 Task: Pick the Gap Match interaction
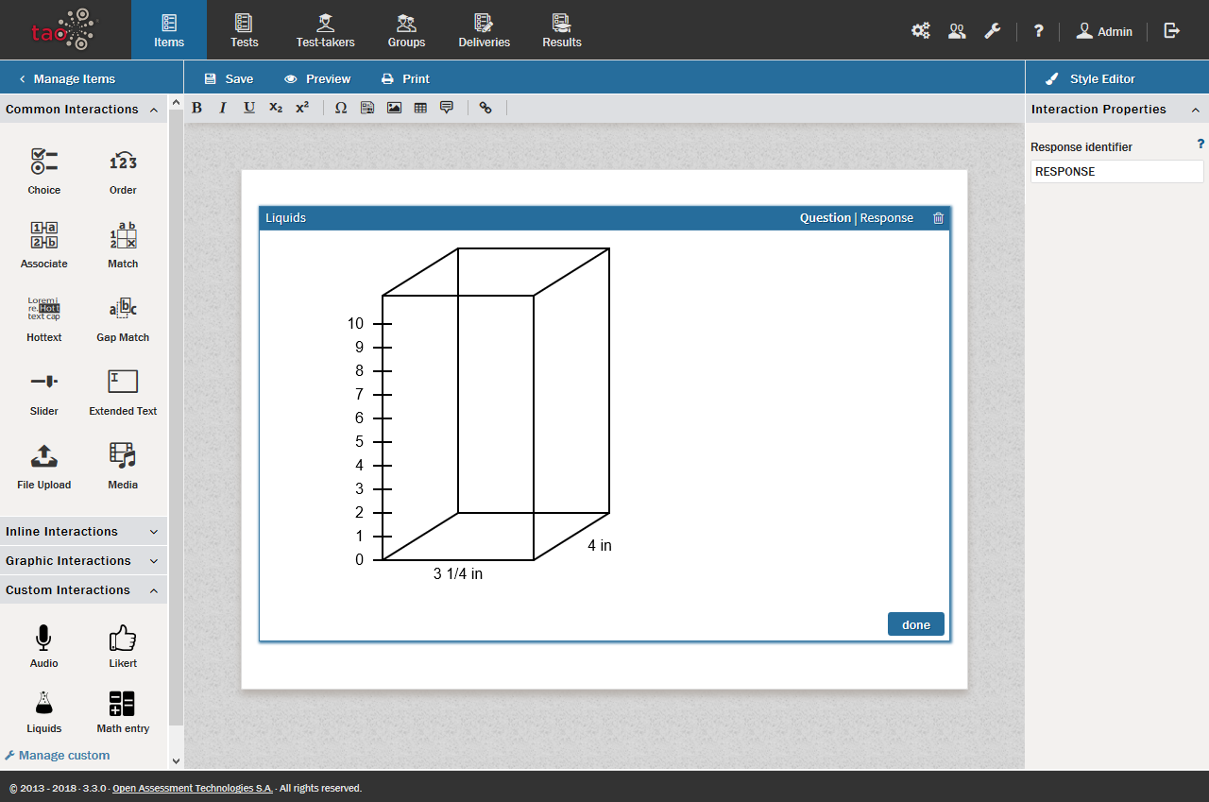click(123, 309)
